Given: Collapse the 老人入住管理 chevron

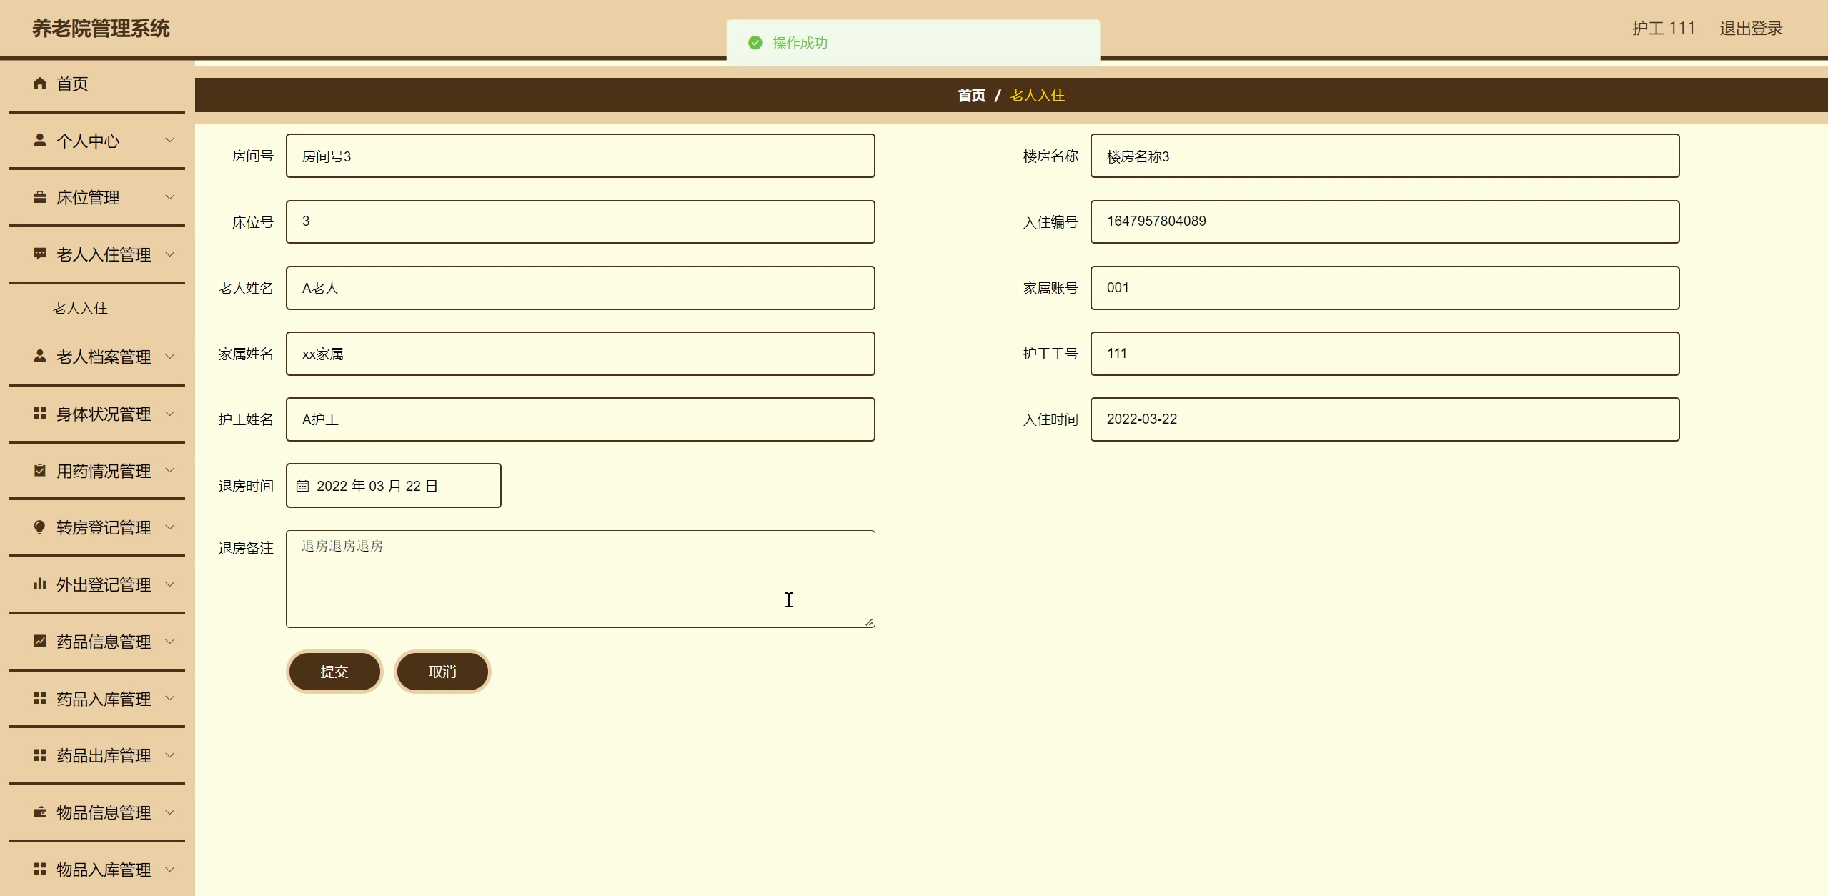Looking at the screenshot, I should 170,254.
